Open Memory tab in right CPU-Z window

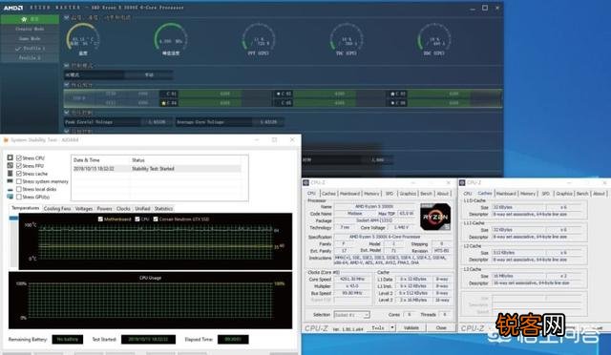(x=528, y=194)
